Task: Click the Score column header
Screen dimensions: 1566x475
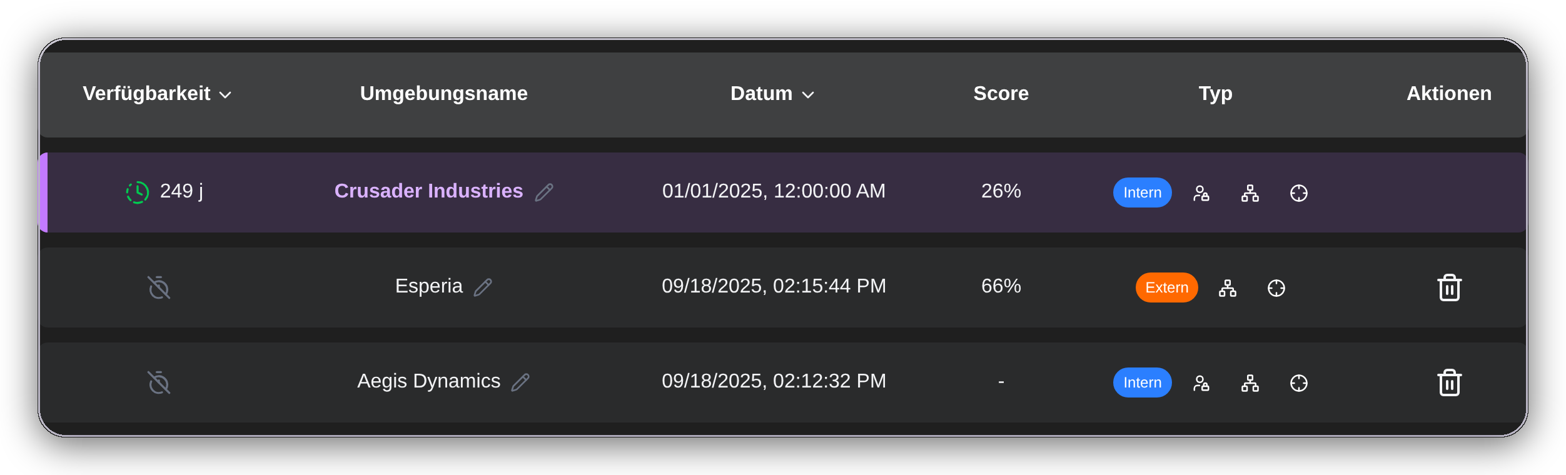Action: 1001,93
